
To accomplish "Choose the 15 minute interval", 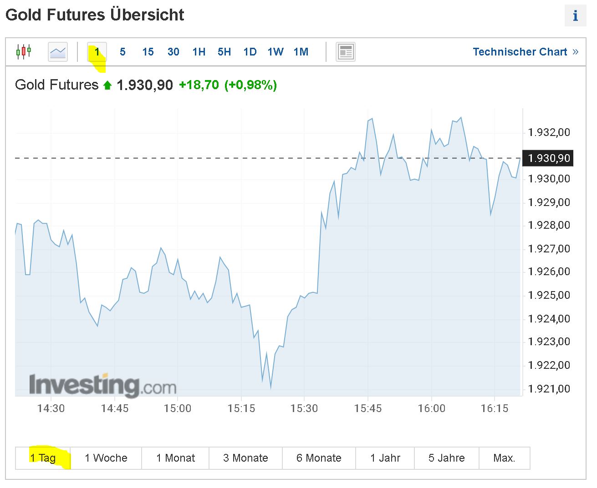I will click(148, 52).
